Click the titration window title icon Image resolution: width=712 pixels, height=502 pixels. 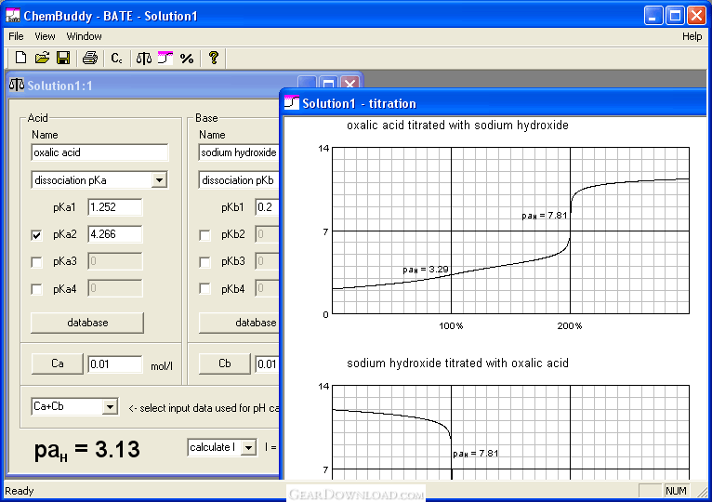[x=292, y=103]
